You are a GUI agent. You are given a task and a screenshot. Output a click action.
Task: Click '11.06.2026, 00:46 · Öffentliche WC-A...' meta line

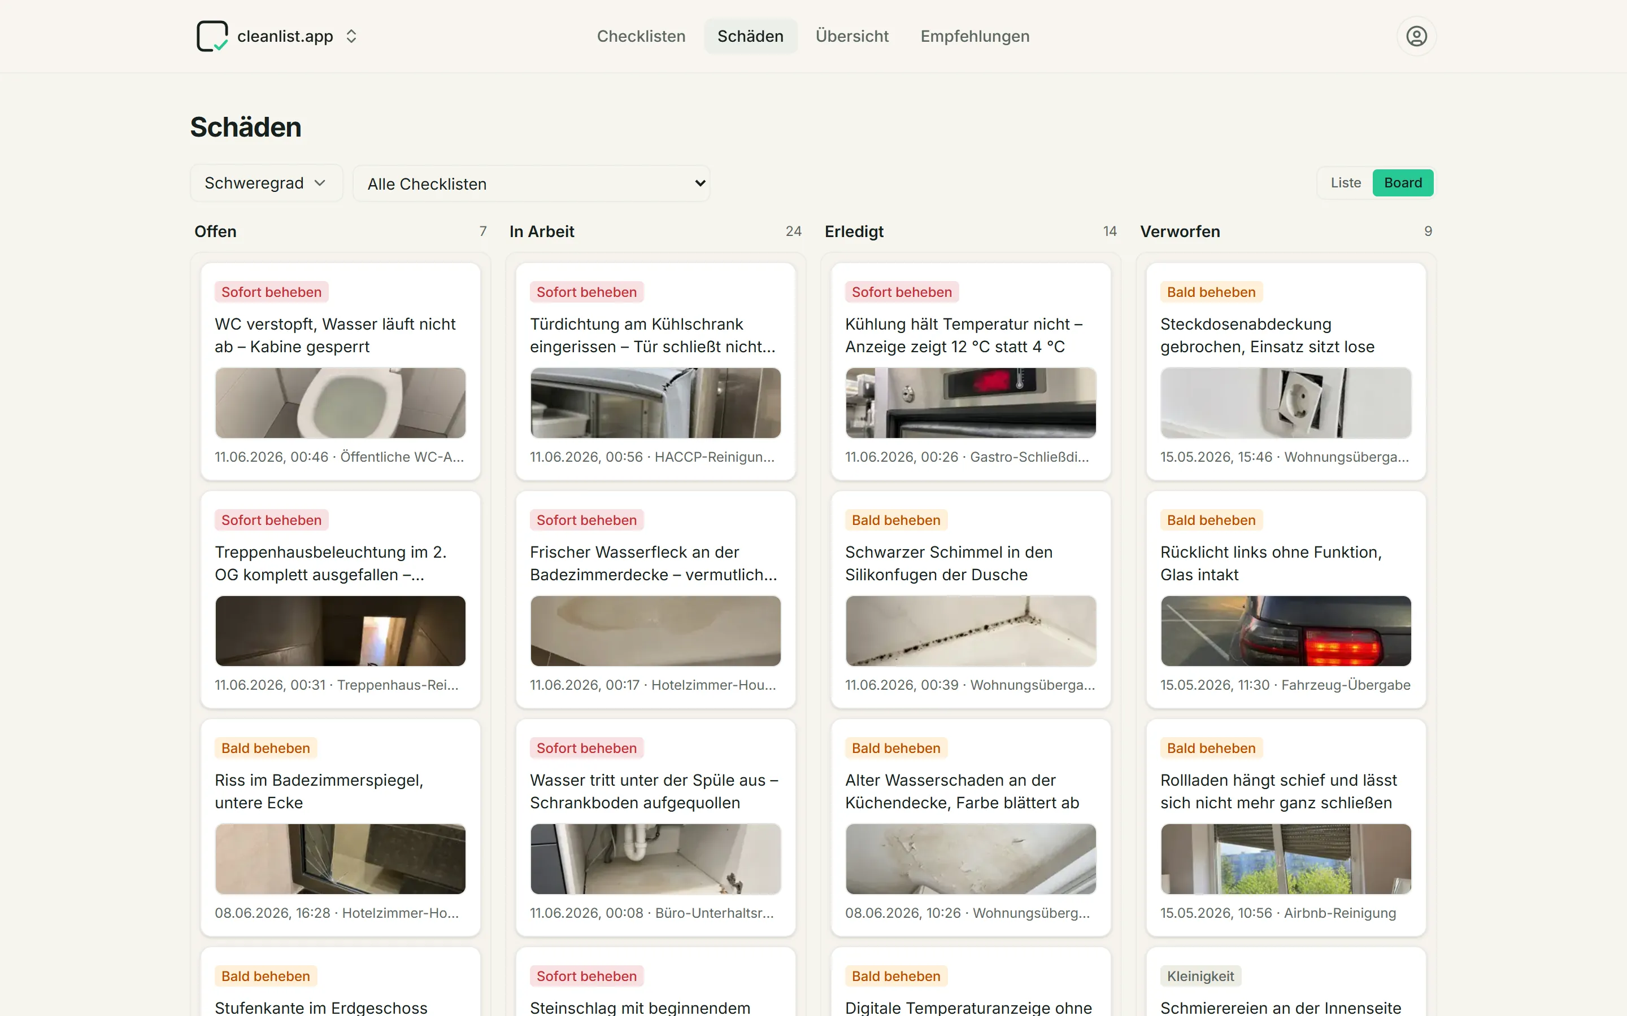tap(339, 457)
